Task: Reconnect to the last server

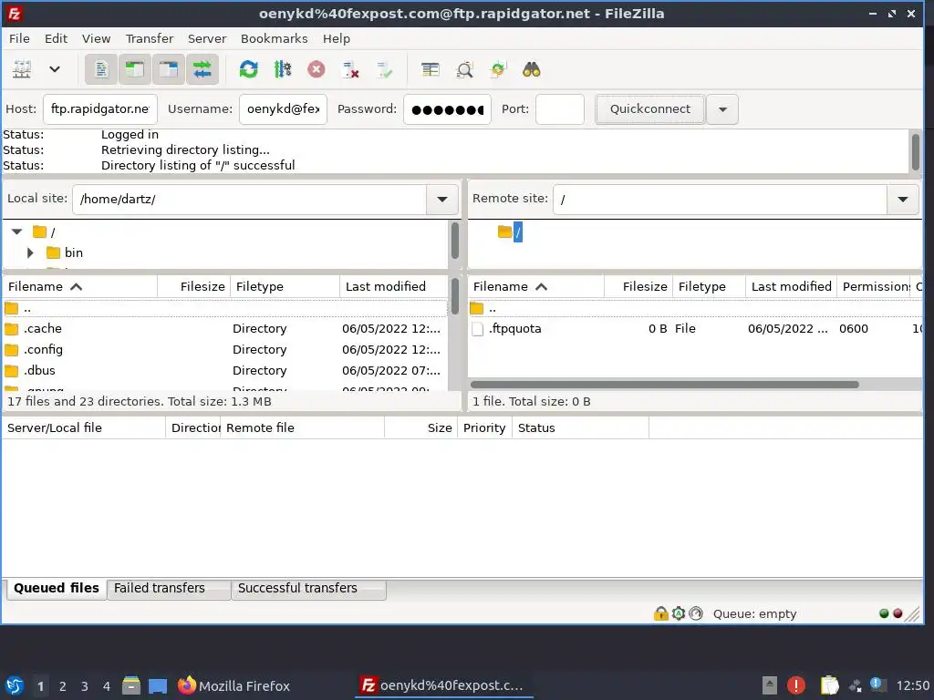Action: 384,69
